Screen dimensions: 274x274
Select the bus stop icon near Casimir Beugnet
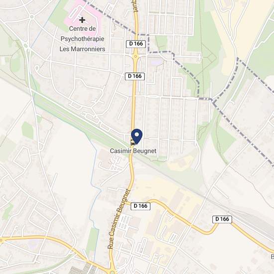(133, 142)
